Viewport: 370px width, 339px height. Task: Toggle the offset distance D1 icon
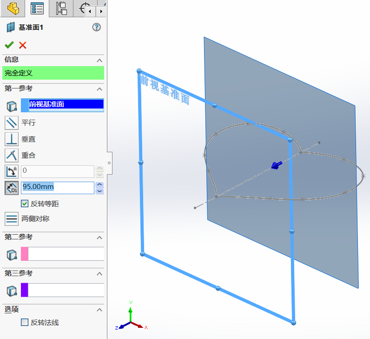pyautogui.click(x=11, y=188)
